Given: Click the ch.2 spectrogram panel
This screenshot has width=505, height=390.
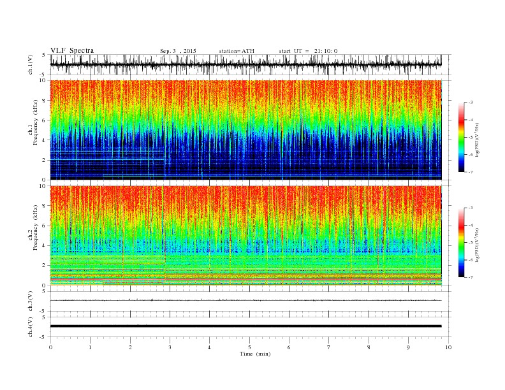Looking at the screenshot, I should click(x=246, y=236).
